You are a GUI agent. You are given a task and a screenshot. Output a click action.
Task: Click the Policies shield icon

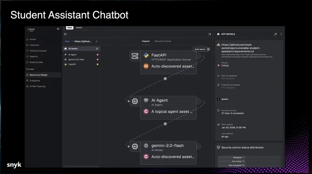coord(27,51)
